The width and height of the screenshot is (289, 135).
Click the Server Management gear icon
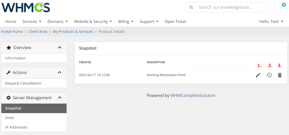pos(9,98)
